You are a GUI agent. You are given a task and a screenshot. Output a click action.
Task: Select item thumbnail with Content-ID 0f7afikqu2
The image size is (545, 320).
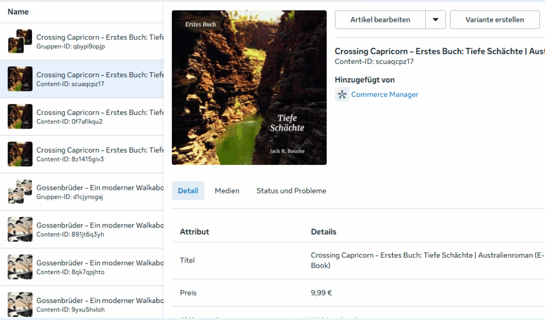(x=20, y=116)
